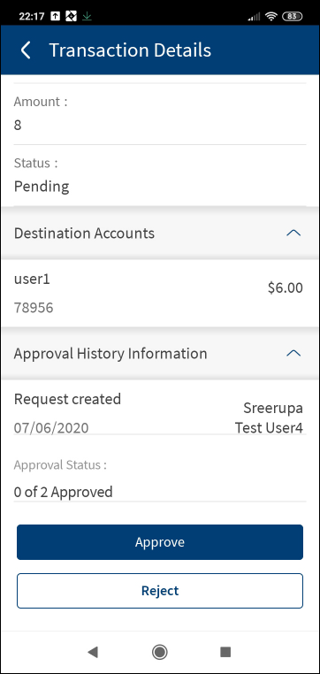
Task: Tap the battery level indicator
Action: (x=292, y=16)
